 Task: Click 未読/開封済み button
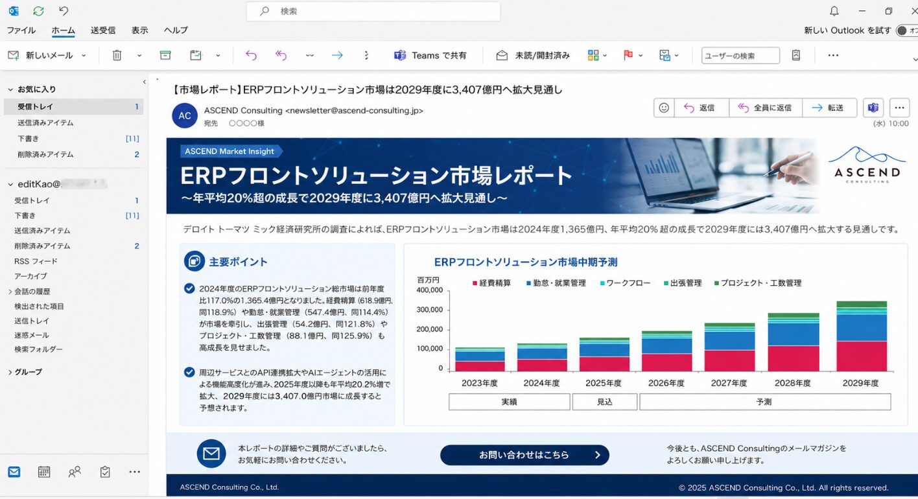pos(533,55)
